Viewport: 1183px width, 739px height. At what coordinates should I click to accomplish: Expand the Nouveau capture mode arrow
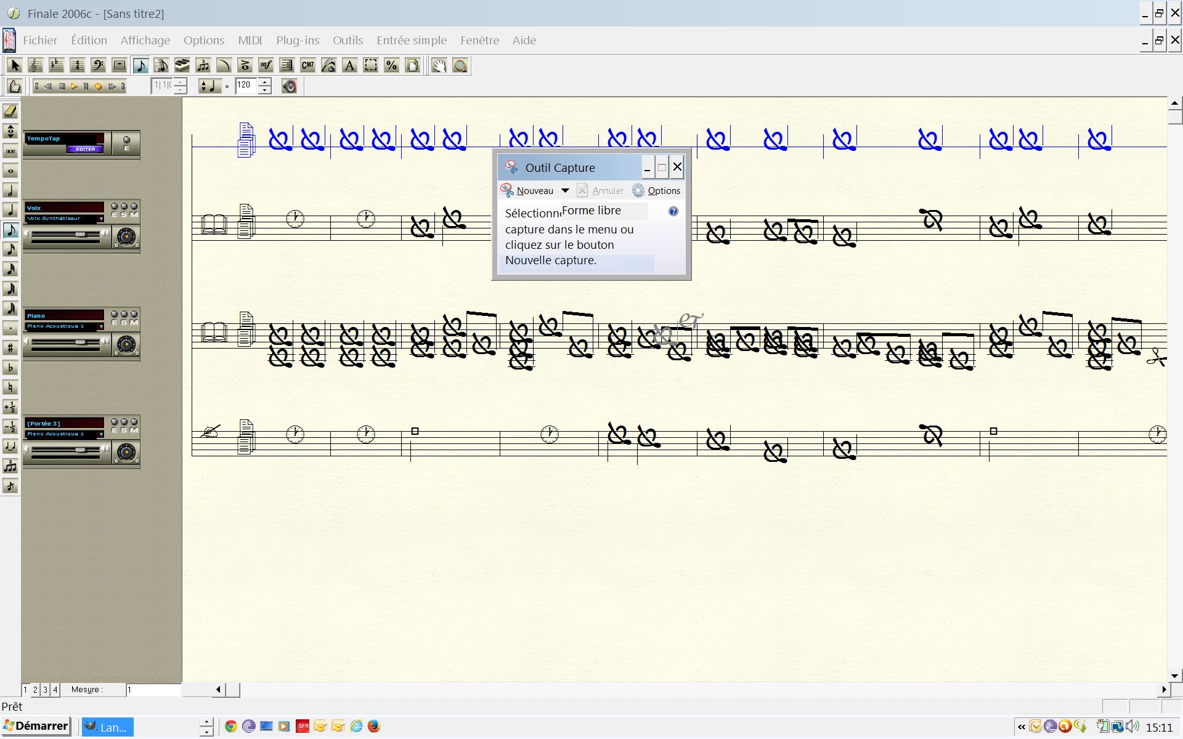(x=565, y=191)
